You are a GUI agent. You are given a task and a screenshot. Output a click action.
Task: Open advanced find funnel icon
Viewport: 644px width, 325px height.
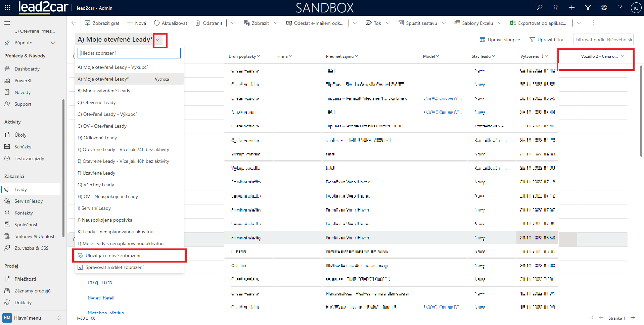click(588, 7)
